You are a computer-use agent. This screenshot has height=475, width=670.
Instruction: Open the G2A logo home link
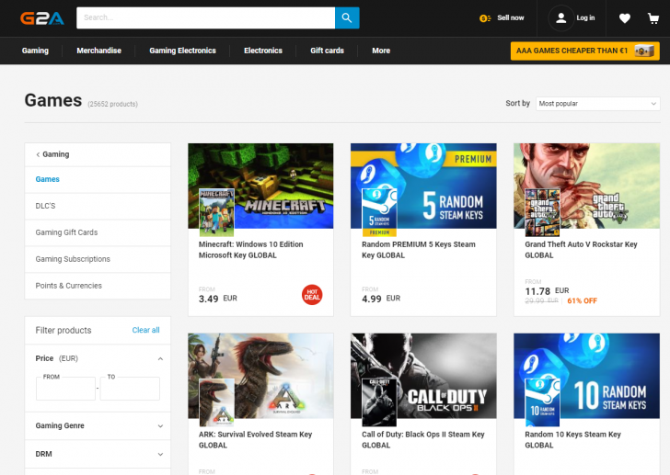(42, 17)
